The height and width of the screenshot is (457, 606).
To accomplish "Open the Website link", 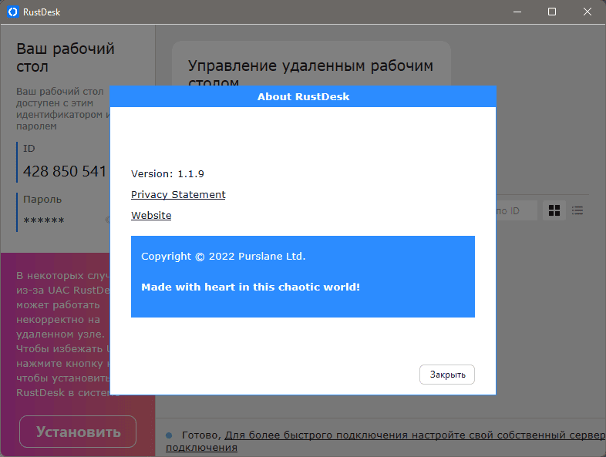I will [x=151, y=216].
